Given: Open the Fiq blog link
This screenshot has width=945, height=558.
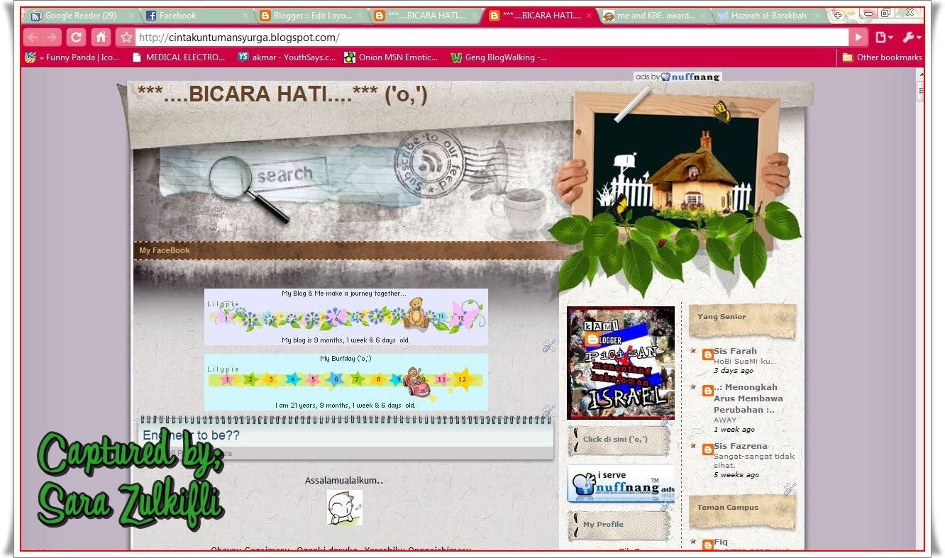Looking at the screenshot, I should (x=721, y=542).
